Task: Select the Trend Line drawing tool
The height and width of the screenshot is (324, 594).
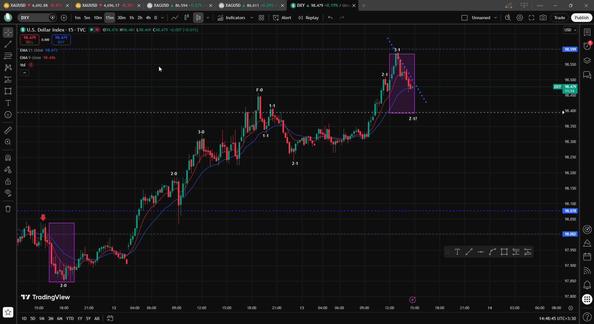Action: (8, 44)
